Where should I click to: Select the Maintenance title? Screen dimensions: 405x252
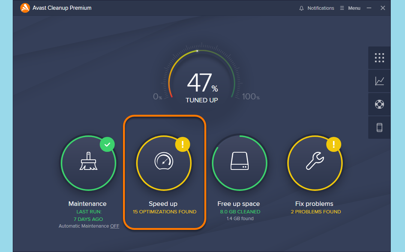tap(87, 204)
